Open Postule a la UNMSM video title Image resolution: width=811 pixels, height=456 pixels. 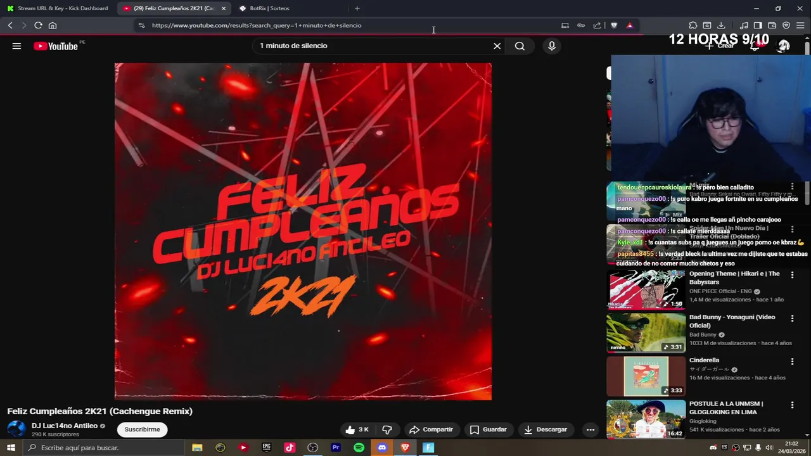tap(726, 408)
